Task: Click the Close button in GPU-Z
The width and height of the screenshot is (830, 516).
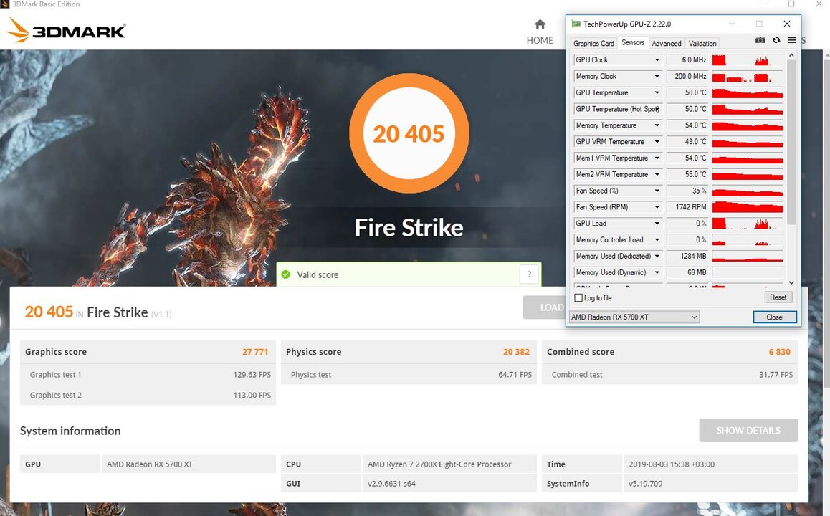Action: [x=774, y=317]
